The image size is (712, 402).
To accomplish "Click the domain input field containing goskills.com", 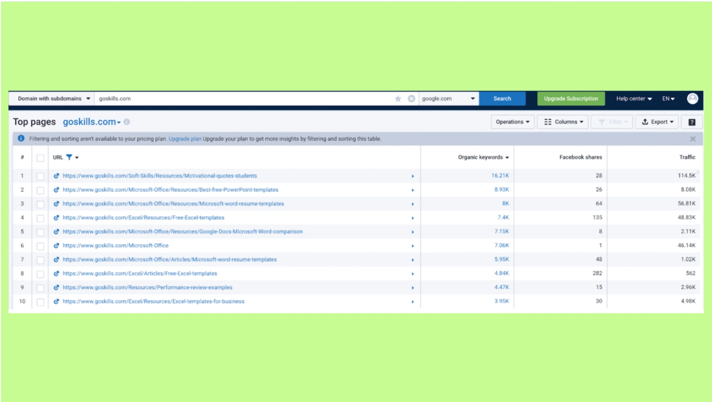I will coord(244,99).
